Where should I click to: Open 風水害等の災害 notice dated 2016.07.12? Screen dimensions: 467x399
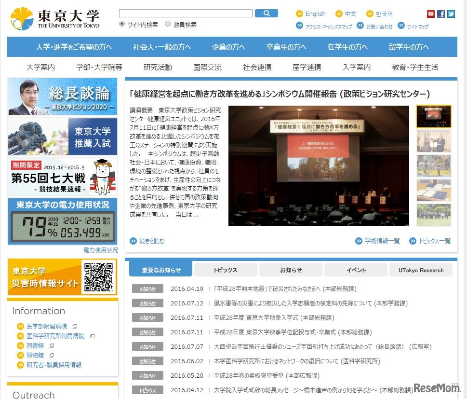tap(311, 303)
